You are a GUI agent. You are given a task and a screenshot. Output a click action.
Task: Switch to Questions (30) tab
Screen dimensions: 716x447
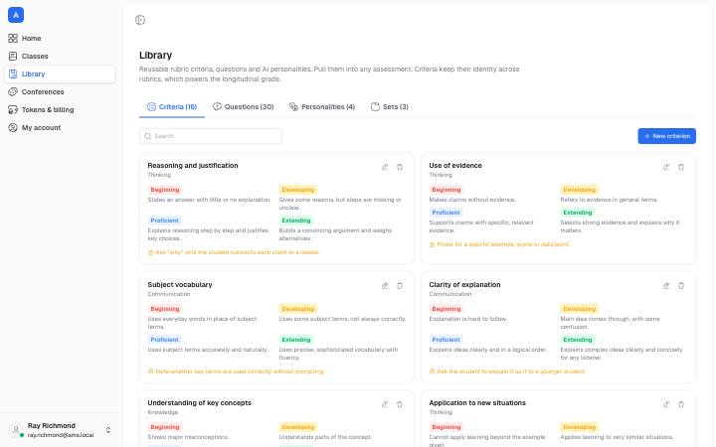[x=244, y=106]
